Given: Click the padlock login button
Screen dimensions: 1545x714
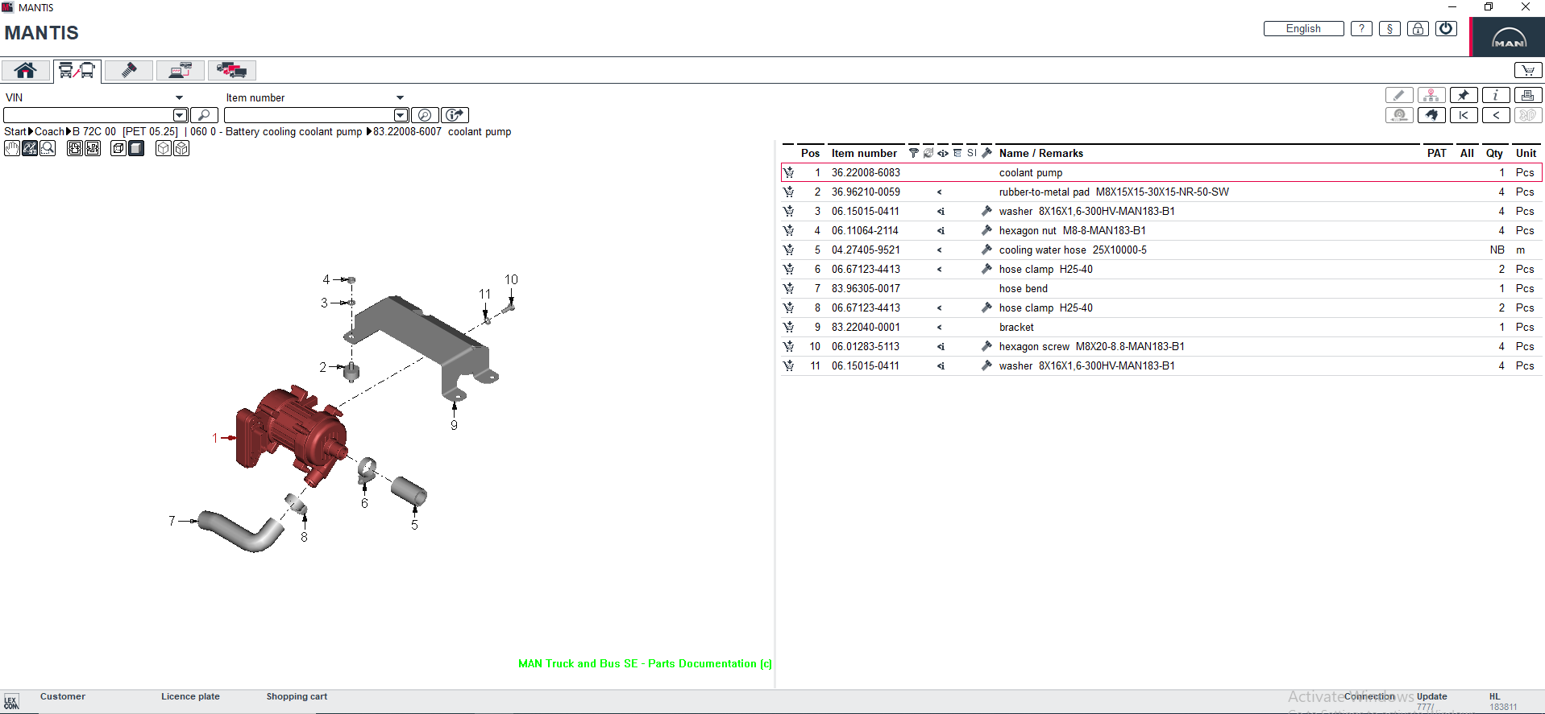Looking at the screenshot, I should pos(1418,29).
